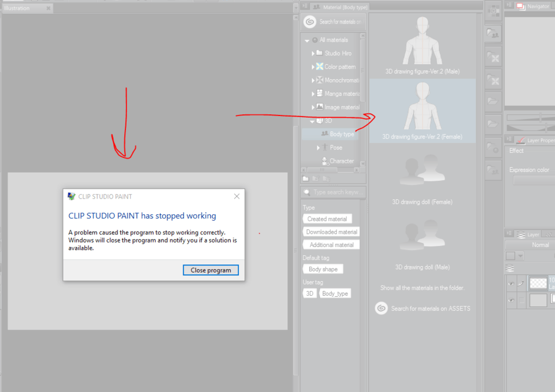Expand the Color pattern folder

pos(313,67)
